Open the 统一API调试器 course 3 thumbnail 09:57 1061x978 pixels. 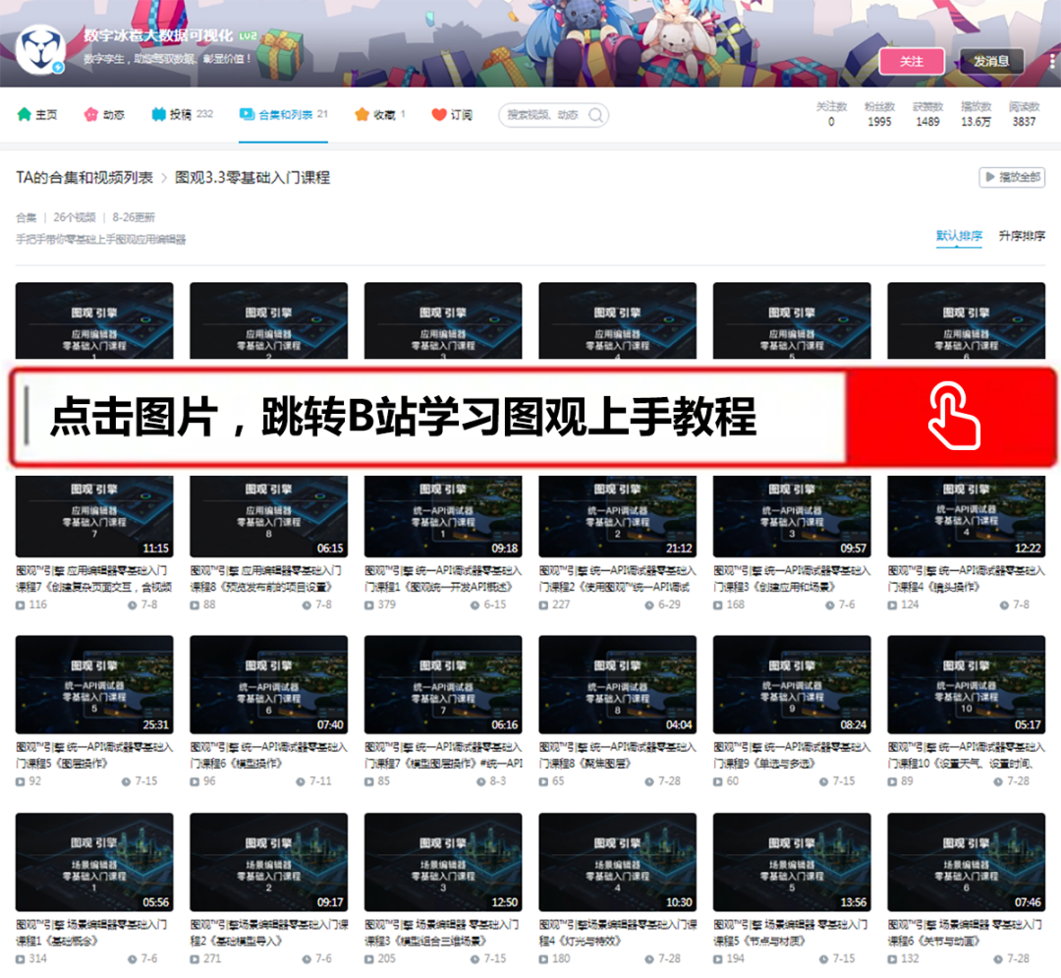[x=792, y=516]
